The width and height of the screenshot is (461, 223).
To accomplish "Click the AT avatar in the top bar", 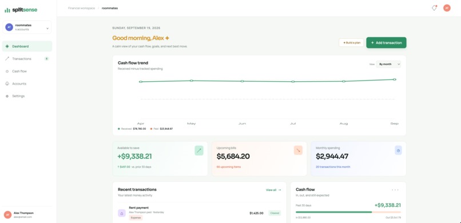I will tap(447, 8).
